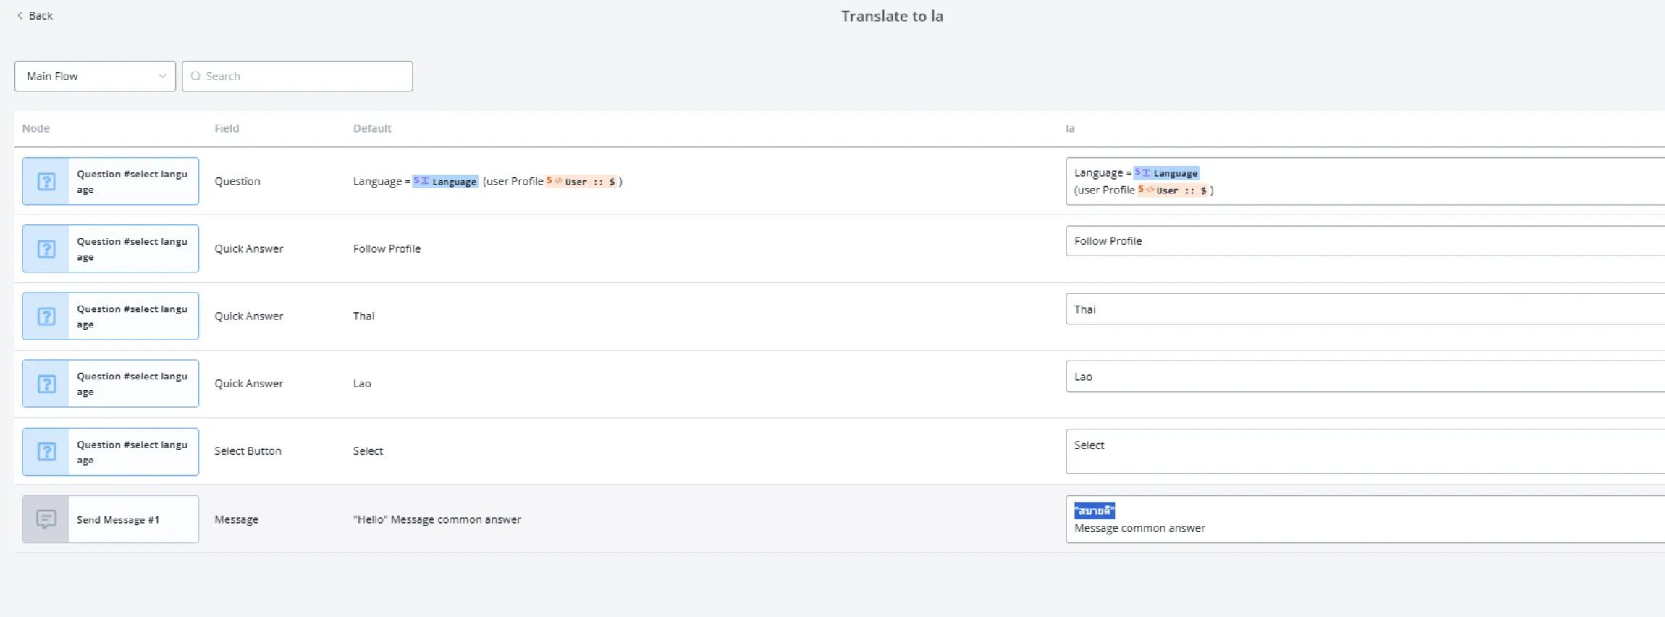1665x617 pixels.
Task: Edit the la translation field containing Lao
Action: coord(1365,377)
